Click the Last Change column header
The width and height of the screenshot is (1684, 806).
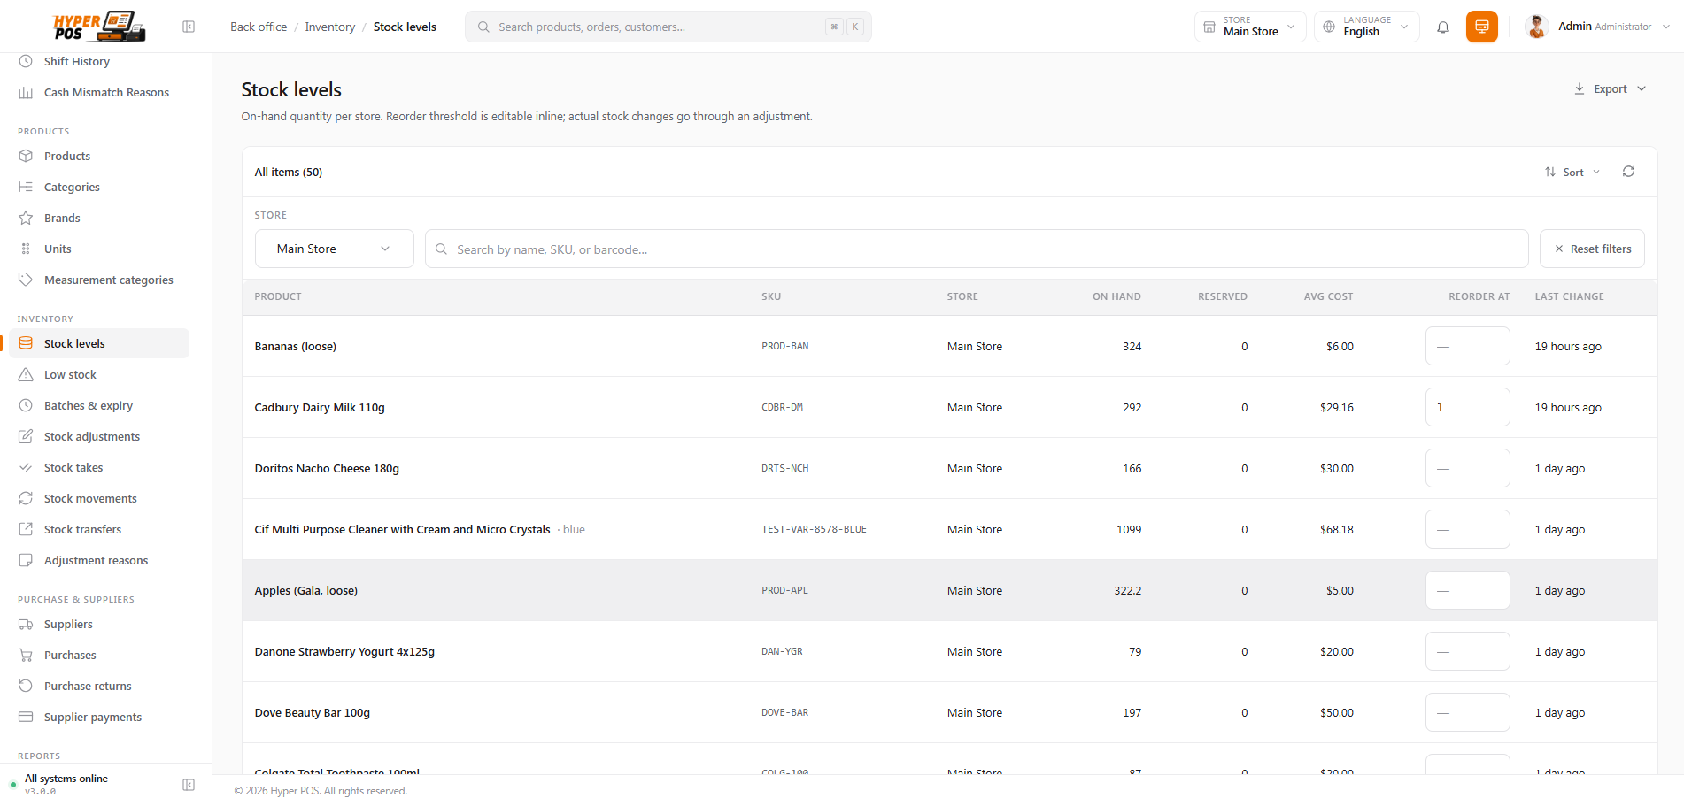pos(1570,296)
